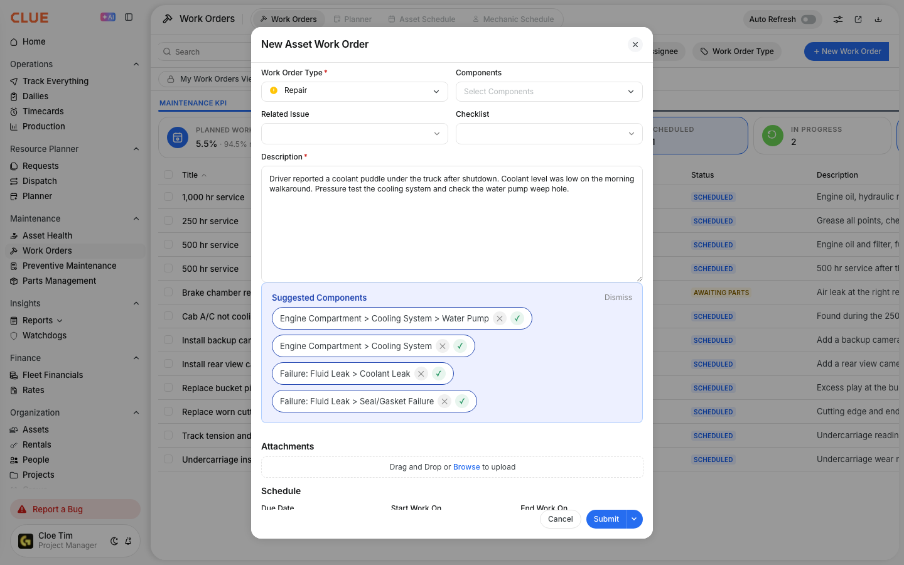Image resolution: width=904 pixels, height=565 pixels.
Task: Select the Work Orders tab
Action: pyautogui.click(x=289, y=19)
